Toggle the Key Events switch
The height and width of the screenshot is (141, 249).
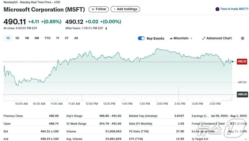pyautogui.click(x=141, y=38)
